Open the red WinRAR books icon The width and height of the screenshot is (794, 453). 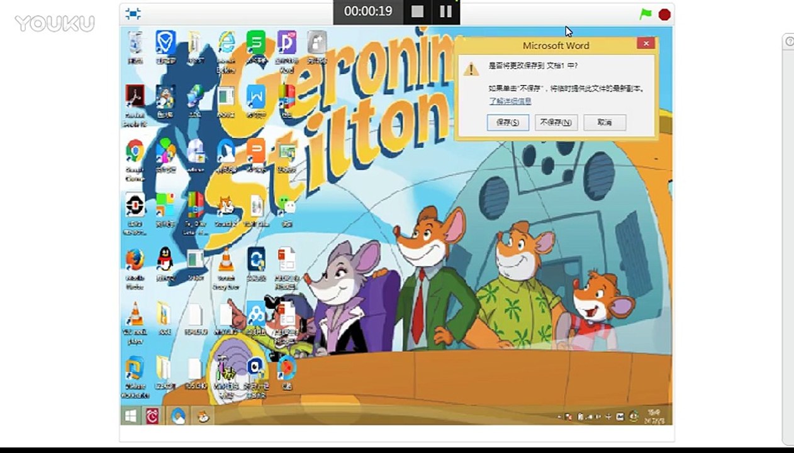click(287, 96)
